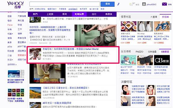Open the 40年老店 article headline
The image size is (173, 108).
click(57, 103)
